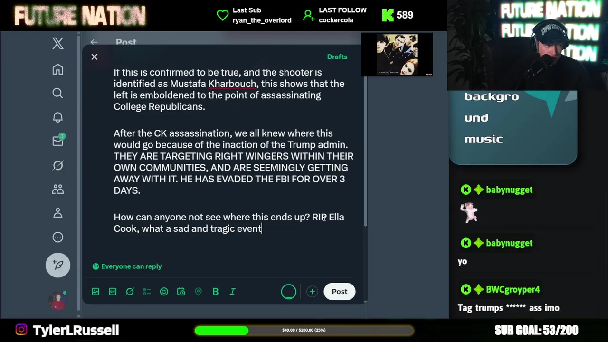Screen dimensions: 608x342
Task: Open the communities people icon
Action: (57, 189)
